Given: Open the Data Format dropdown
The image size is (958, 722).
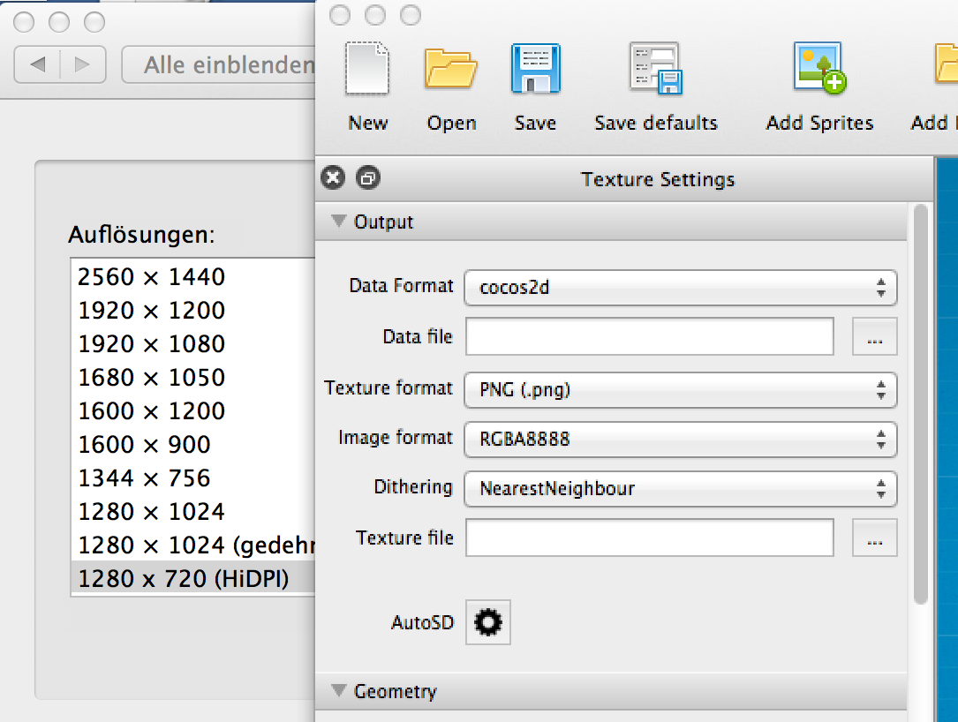Looking at the screenshot, I should tap(680, 288).
